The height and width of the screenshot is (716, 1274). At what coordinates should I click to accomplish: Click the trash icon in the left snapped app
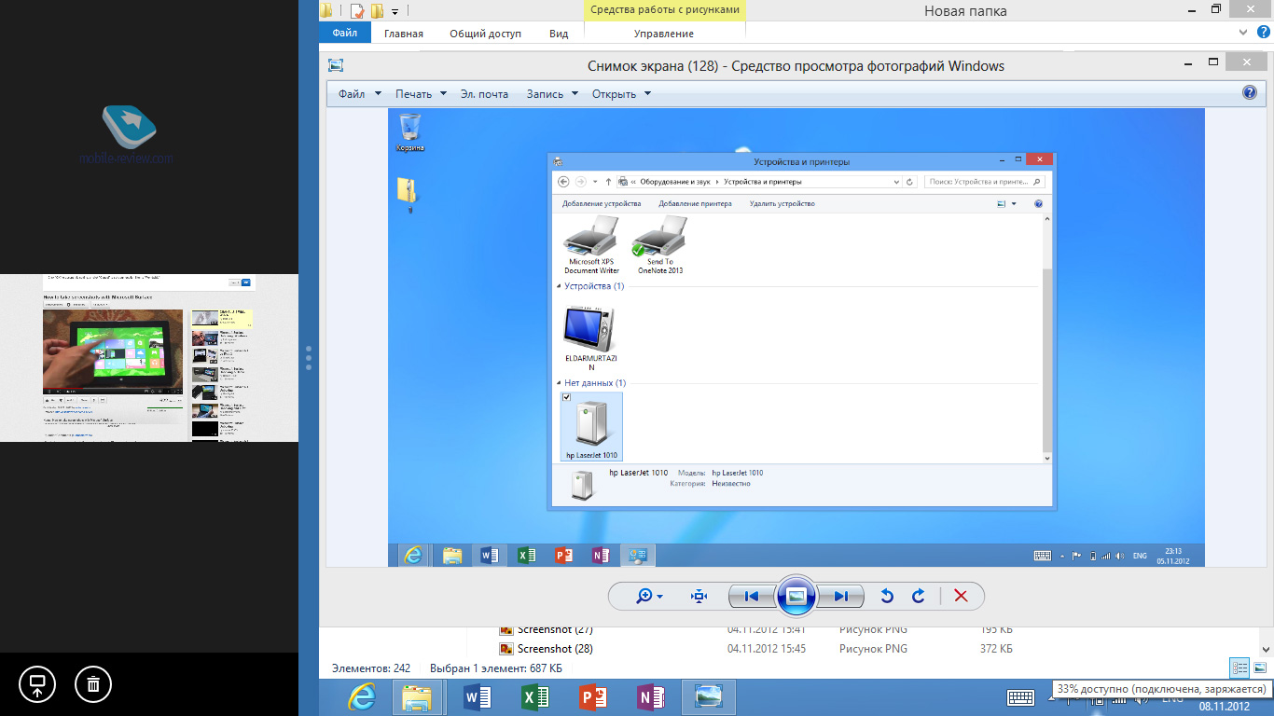click(x=93, y=685)
